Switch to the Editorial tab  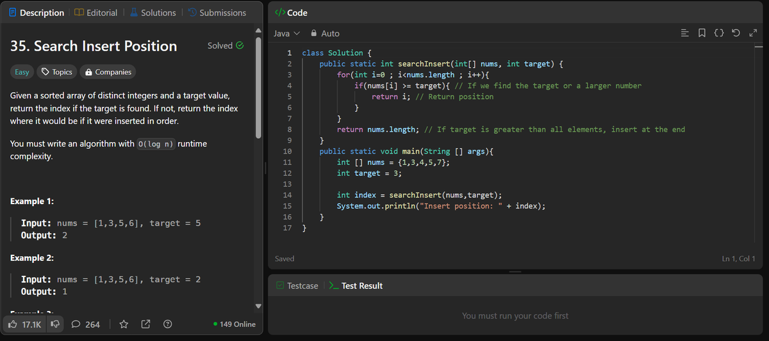click(96, 13)
